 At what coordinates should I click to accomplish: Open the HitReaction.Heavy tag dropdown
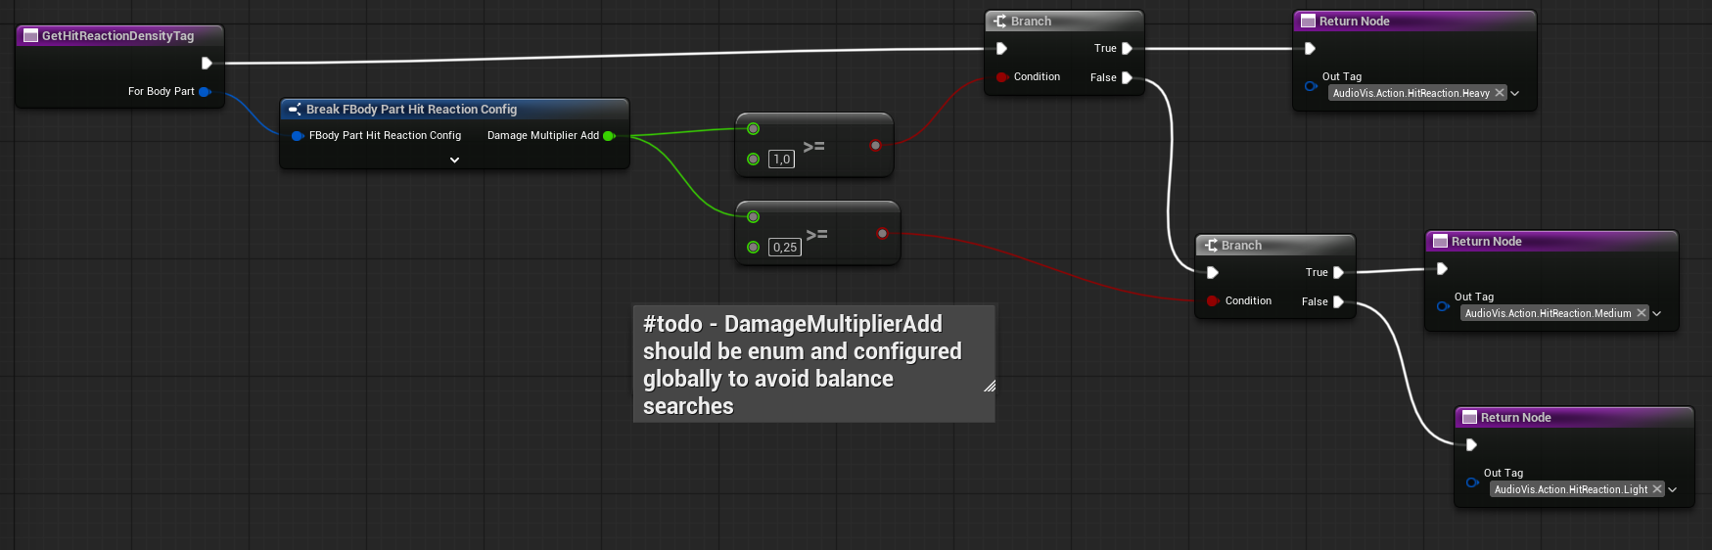click(x=1515, y=94)
